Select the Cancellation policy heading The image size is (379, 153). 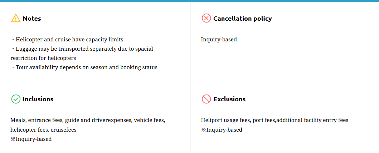pos(242,19)
